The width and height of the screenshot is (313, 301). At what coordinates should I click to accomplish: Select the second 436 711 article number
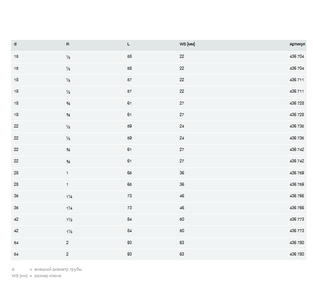point(296,91)
